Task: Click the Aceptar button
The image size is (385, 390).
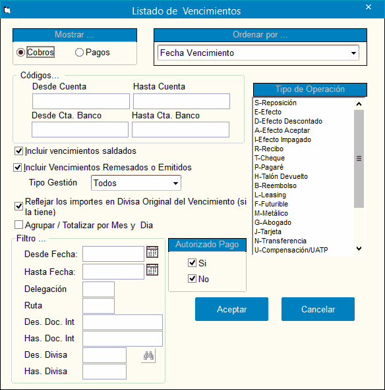Action: [231, 309]
